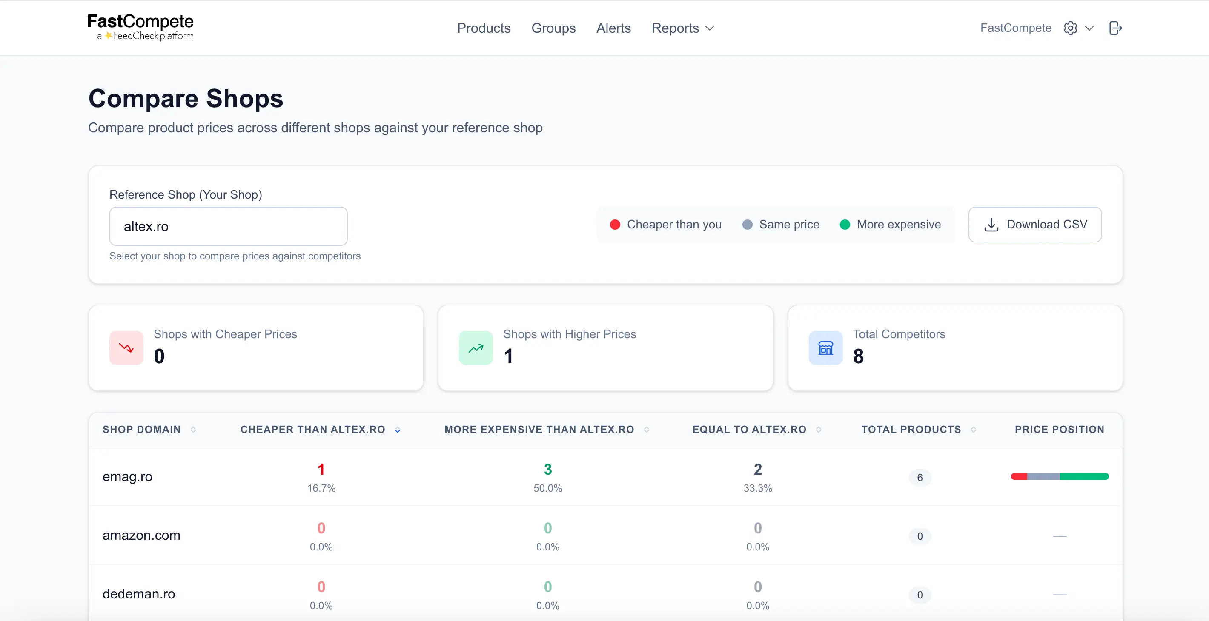1209x621 pixels.
Task: Open the Products menu
Action: point(484,28)
